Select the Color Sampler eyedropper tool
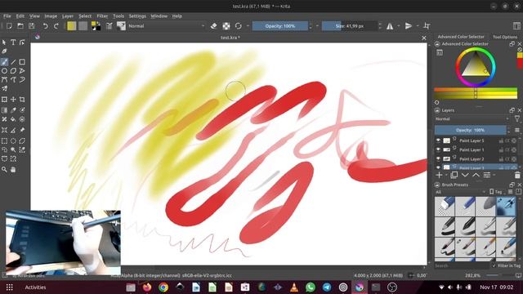Image resolution: width=523 pixels, height=294 pixels. pos(13,110)
